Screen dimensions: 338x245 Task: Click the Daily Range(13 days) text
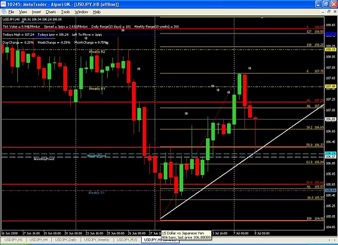(x=111, y=27)
